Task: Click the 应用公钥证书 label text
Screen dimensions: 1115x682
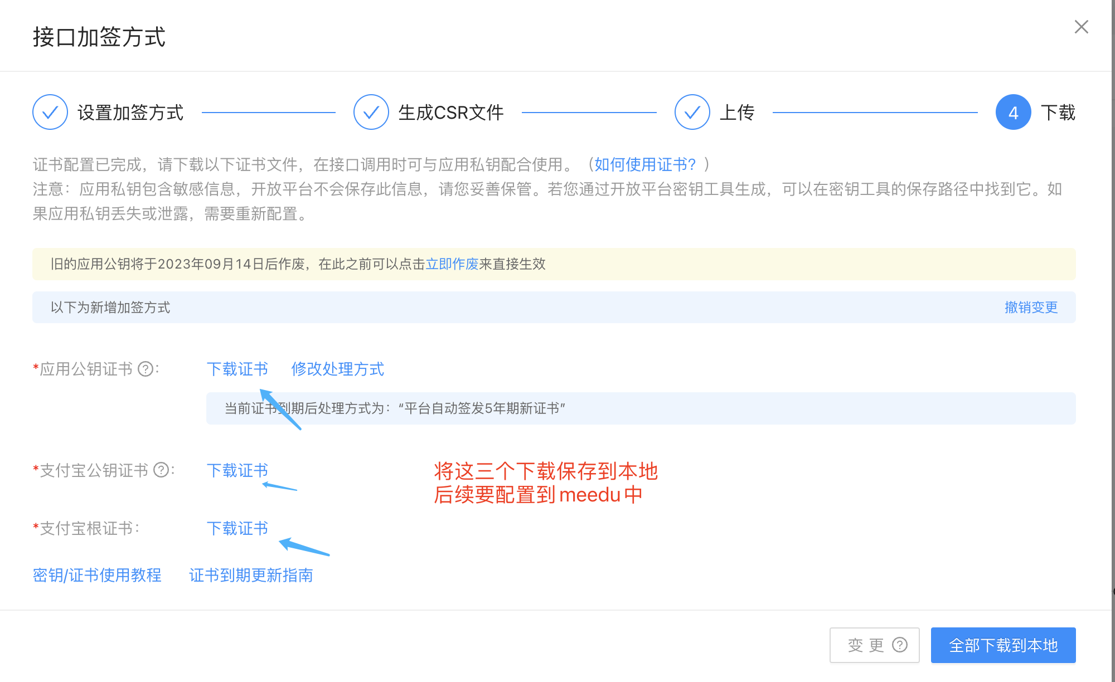Action: (x=86, y=369)
